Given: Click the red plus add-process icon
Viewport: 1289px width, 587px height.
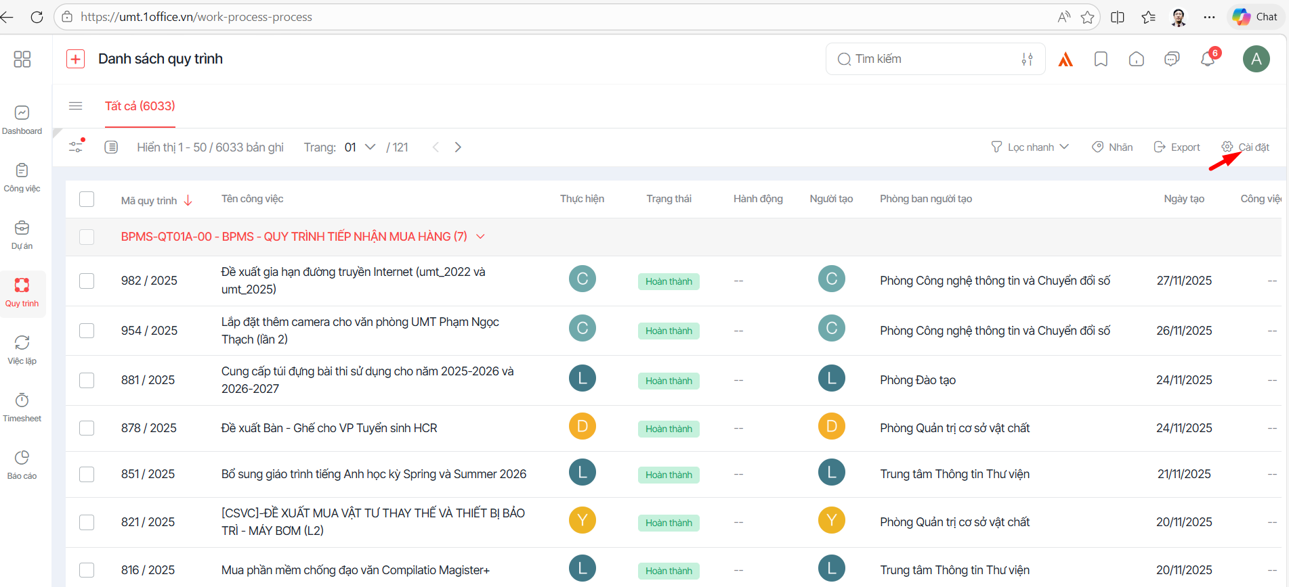Looking at the screenshot, I should 75,60.
